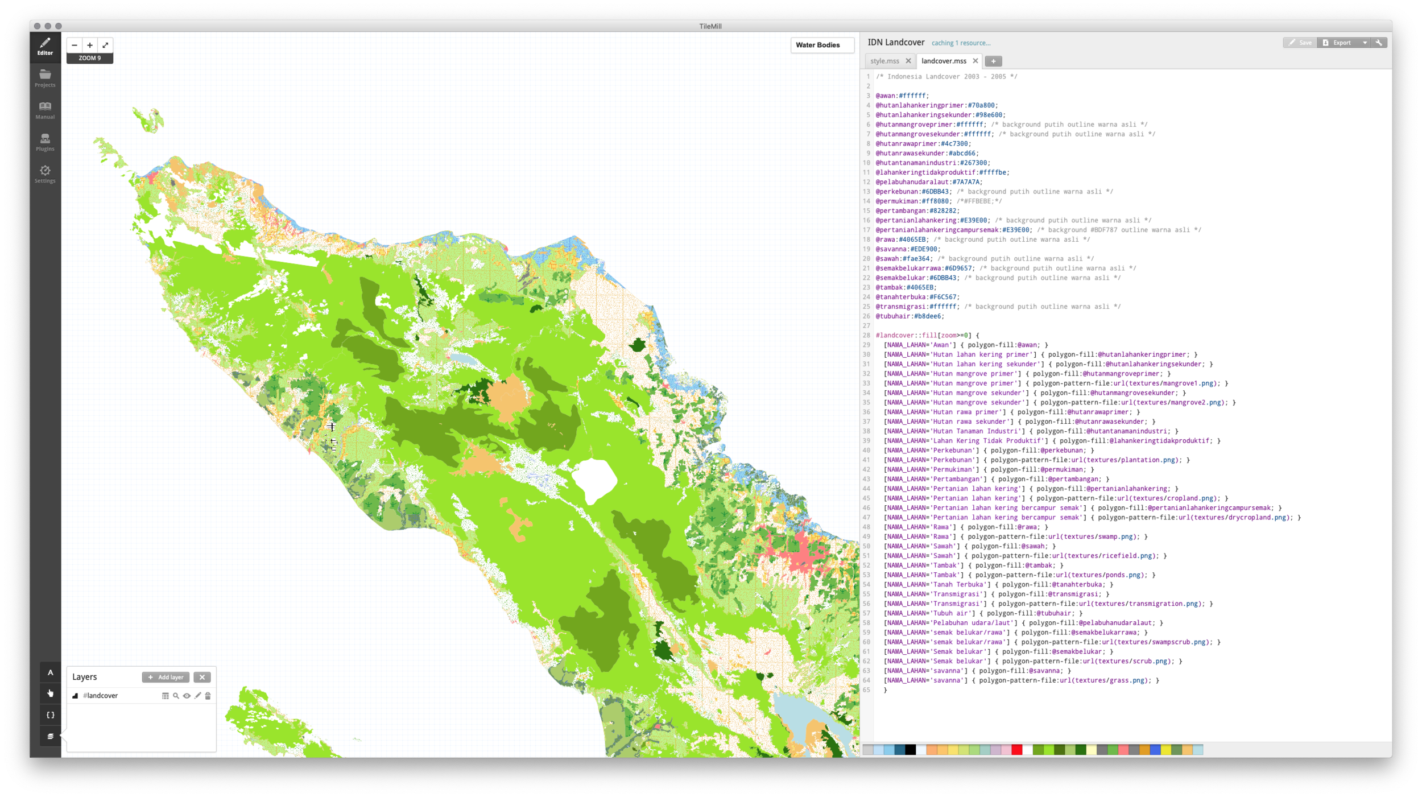
Task: Click the Add layer button
Action: (x=166, y=677)
